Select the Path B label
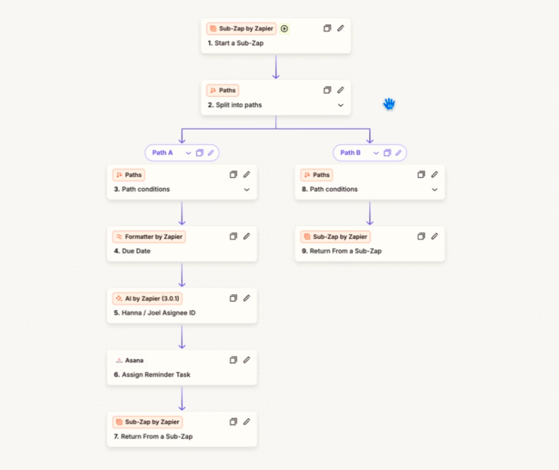 coord(350,153)
